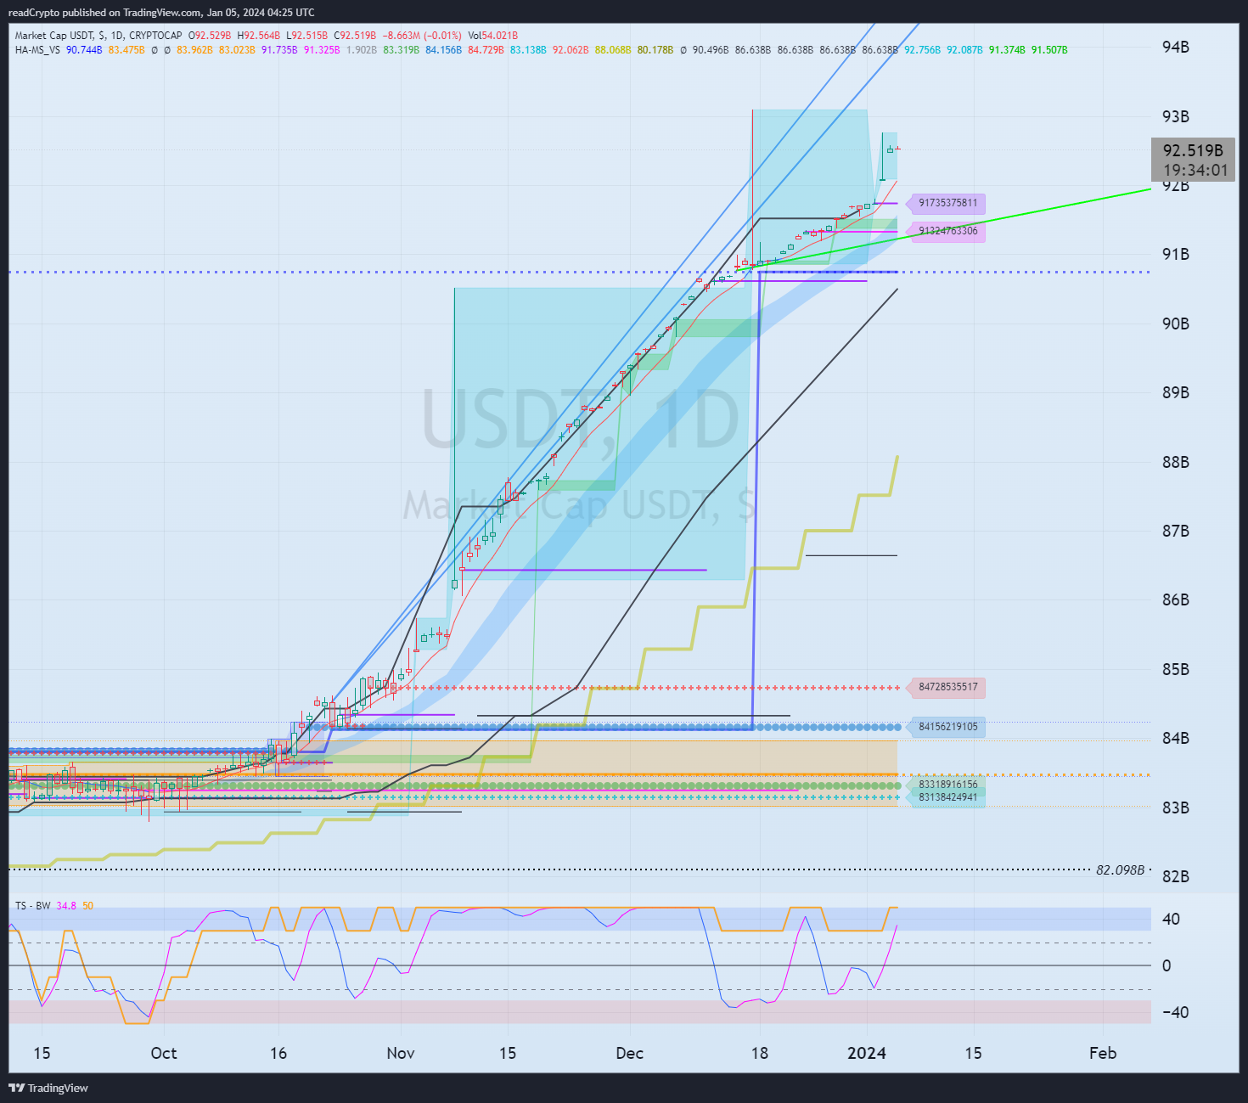This screenshot has width=1248, height=1103.
Task: Click the TradingView logo at bottom left
Action: coord(48,1088)
